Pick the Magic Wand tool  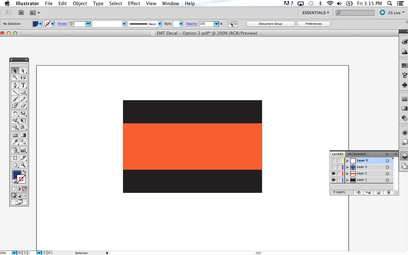tap(15, 77)
